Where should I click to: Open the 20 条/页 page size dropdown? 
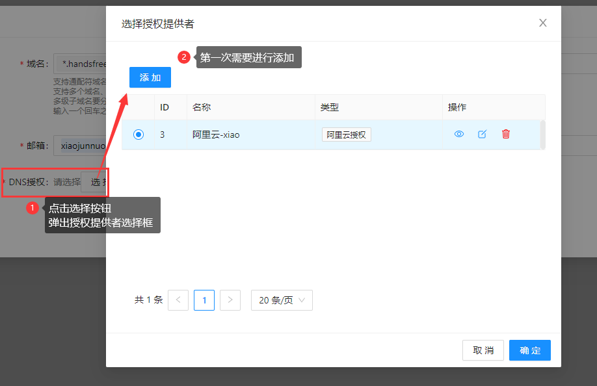tap(282, 300)
